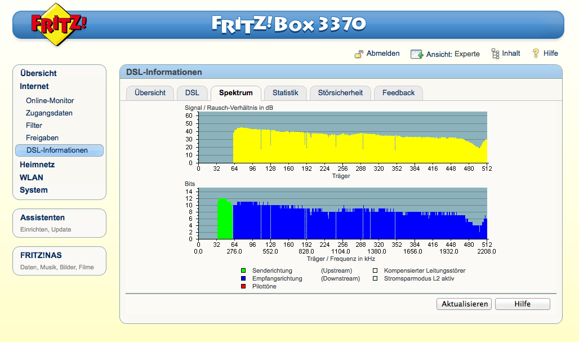Expand Heimnetz in the sidebar
Image resolution: width=579 pixels, height=342 pixels.
(x=37, y=165)
